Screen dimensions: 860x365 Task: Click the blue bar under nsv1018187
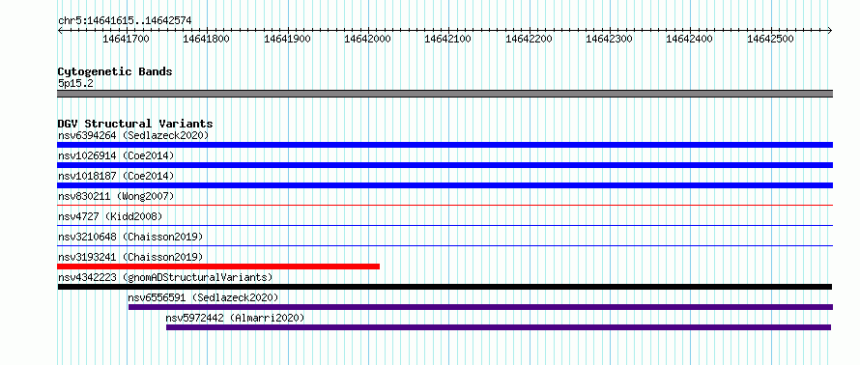coord(444,185)
